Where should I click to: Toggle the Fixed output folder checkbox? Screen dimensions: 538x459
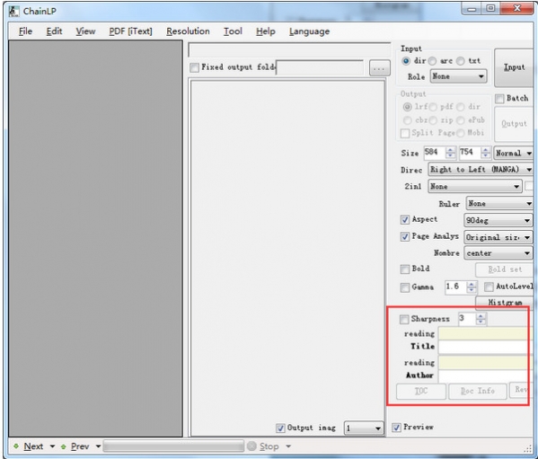(194, 67)
